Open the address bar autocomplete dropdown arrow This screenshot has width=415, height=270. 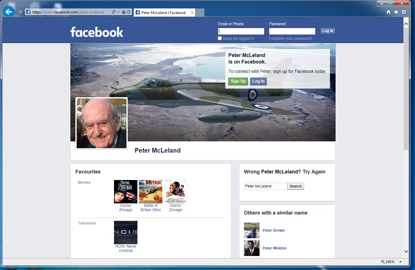click(119, 12)
